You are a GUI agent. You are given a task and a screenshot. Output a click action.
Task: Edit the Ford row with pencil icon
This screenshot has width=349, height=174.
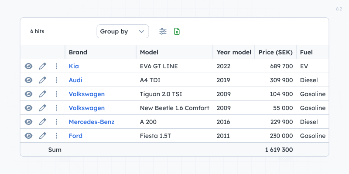[42, 136]
